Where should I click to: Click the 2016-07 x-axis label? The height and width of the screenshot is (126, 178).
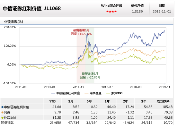point(107,87)
